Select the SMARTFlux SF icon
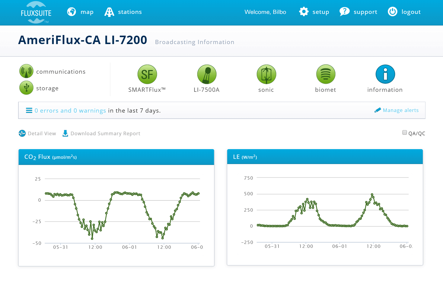Screen dimensions: 443x285 (147, 74)
